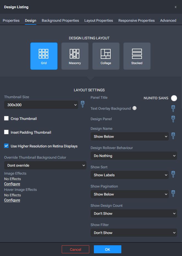Click the Show Pagination paintbrush icon
The image size is (182, 256).
(173, 194)
